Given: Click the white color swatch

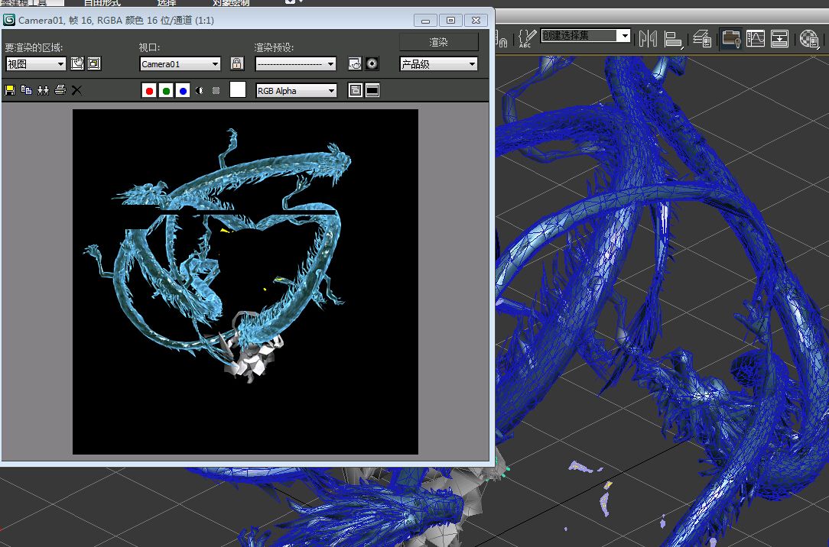Looking at the screenshot, I should coord(238,90).
